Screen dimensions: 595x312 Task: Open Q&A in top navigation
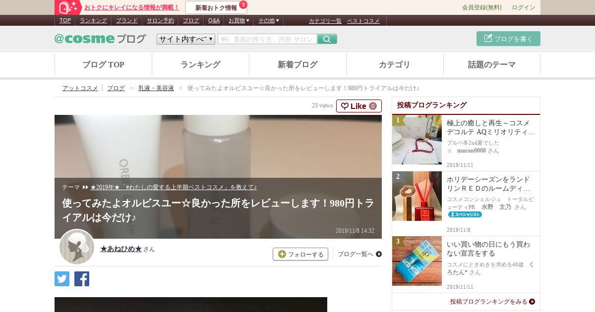(x=214, y=20)
